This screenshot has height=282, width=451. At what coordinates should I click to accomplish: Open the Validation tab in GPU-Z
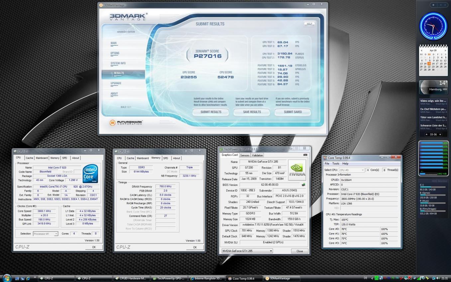(257, 155)
